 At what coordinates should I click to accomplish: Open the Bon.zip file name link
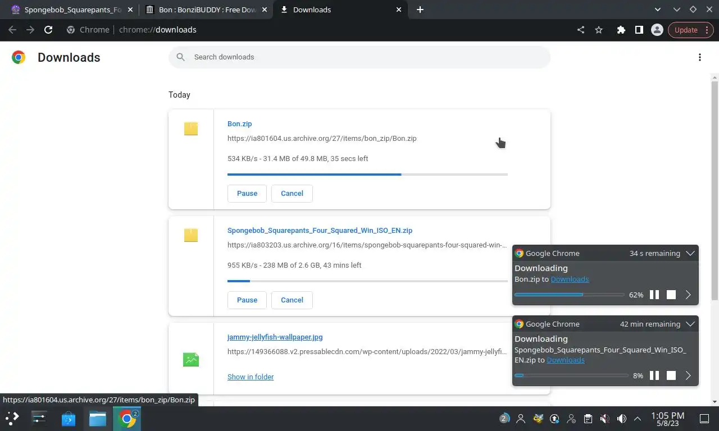239,123
